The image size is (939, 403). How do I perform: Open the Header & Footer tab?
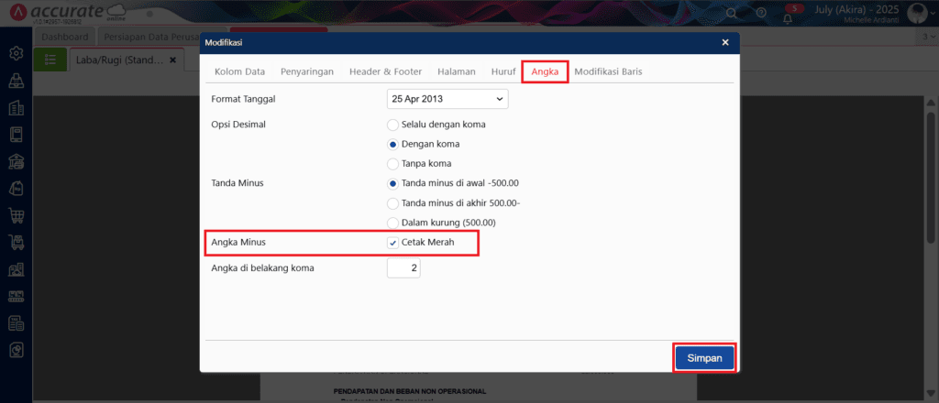pos(385,71)
